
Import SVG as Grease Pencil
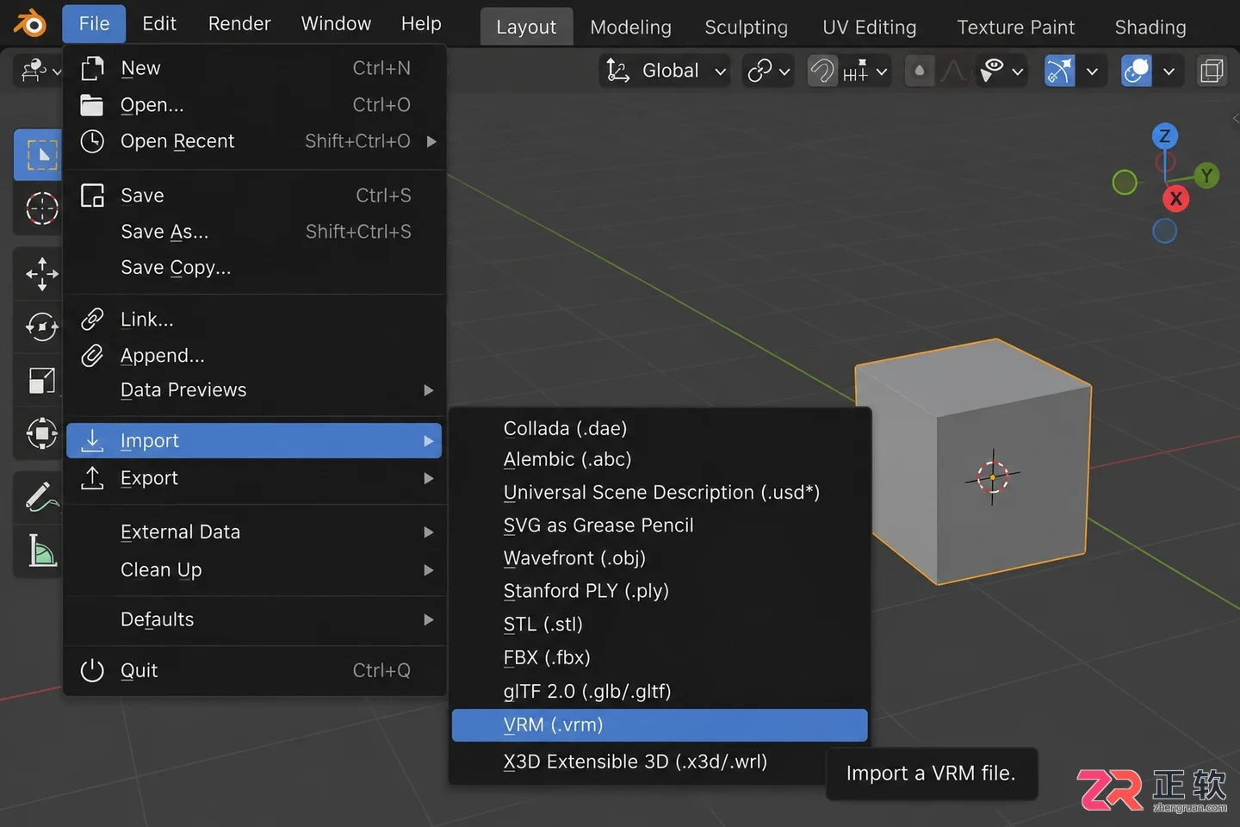point(660,525)
